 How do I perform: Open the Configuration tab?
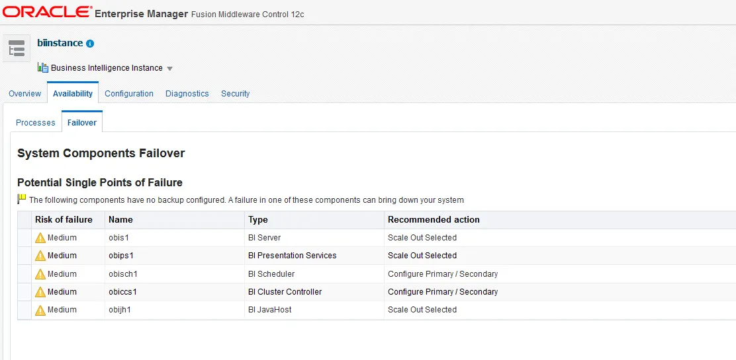[x=129, y=94]
